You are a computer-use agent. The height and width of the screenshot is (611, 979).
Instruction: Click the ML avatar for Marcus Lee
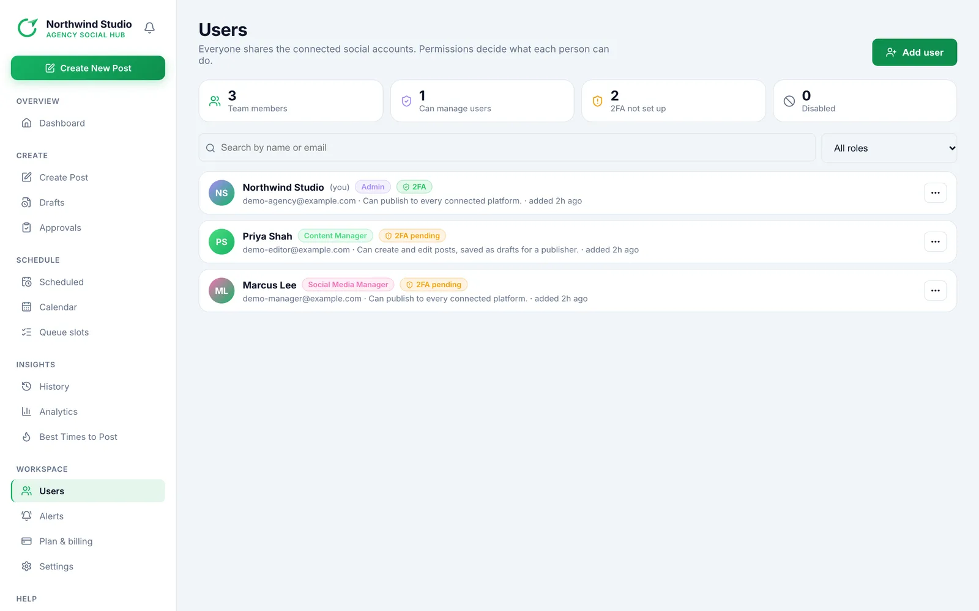221,291
